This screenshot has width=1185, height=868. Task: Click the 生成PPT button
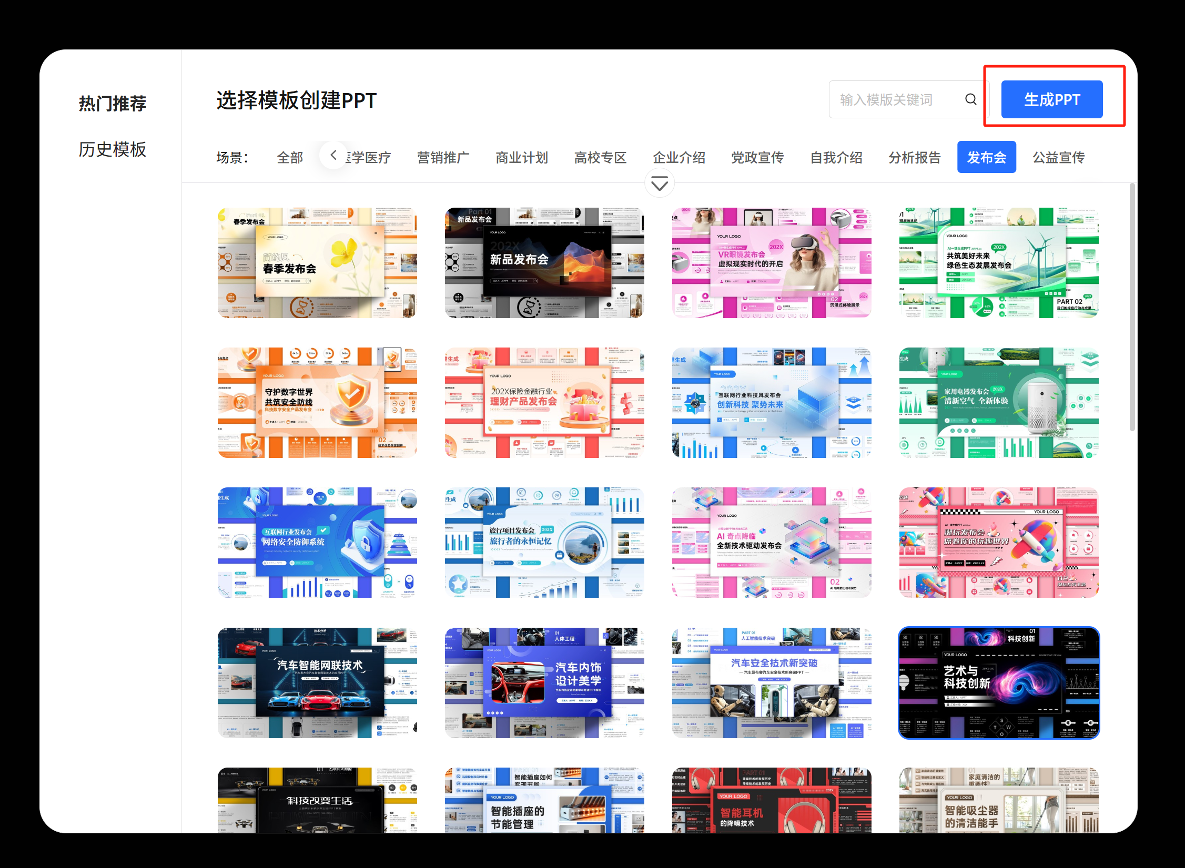1051,99
